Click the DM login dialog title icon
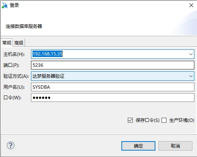 5,5
